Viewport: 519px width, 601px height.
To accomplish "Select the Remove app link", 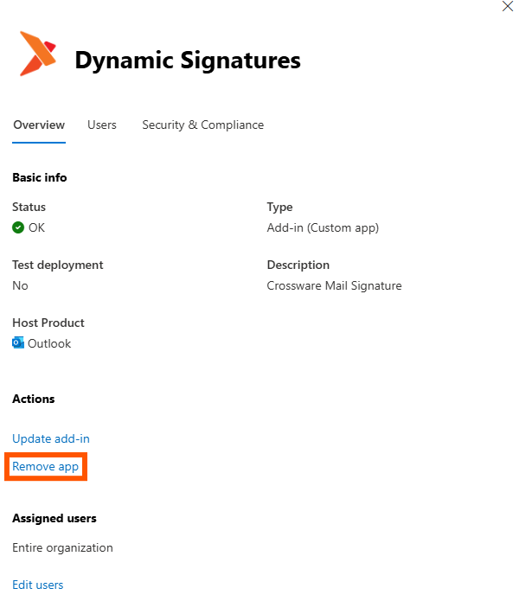I will tap(45, 467).
